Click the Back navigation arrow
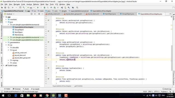 (13, 8)
